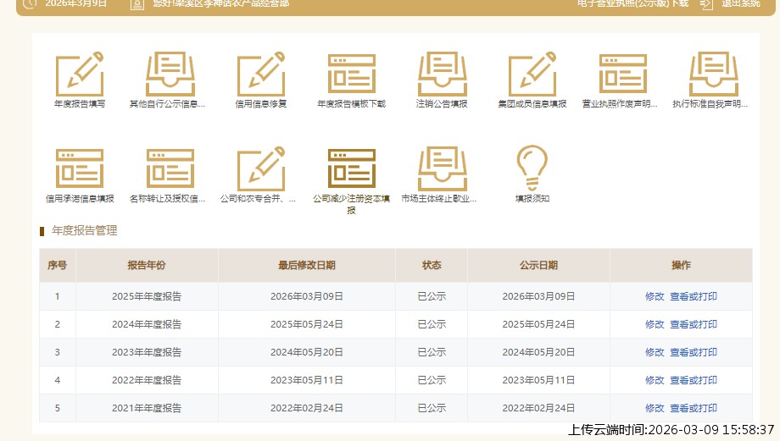Click the 市场主体终止歇业 icon

click(442, 168)
